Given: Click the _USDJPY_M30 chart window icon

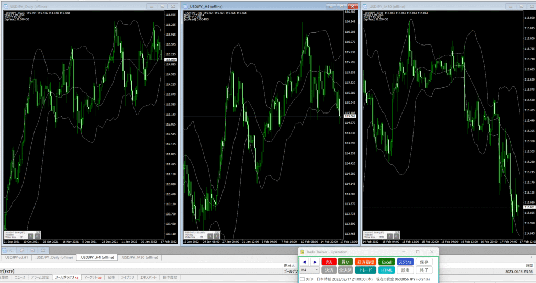Looking at the screenshot, I should (365, 6).
